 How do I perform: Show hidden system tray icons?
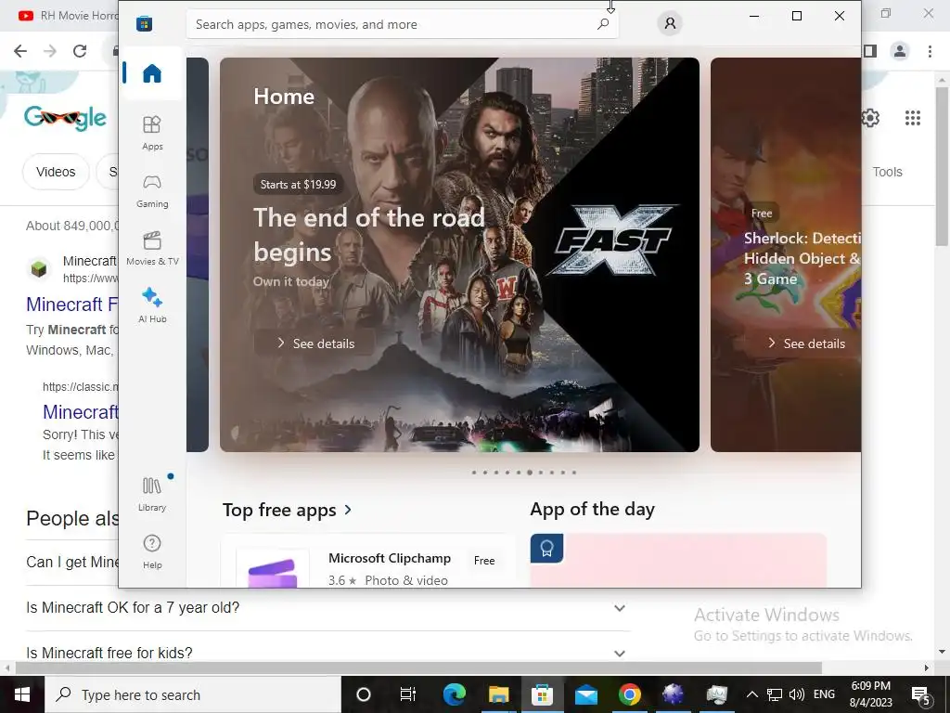point(751,694)
